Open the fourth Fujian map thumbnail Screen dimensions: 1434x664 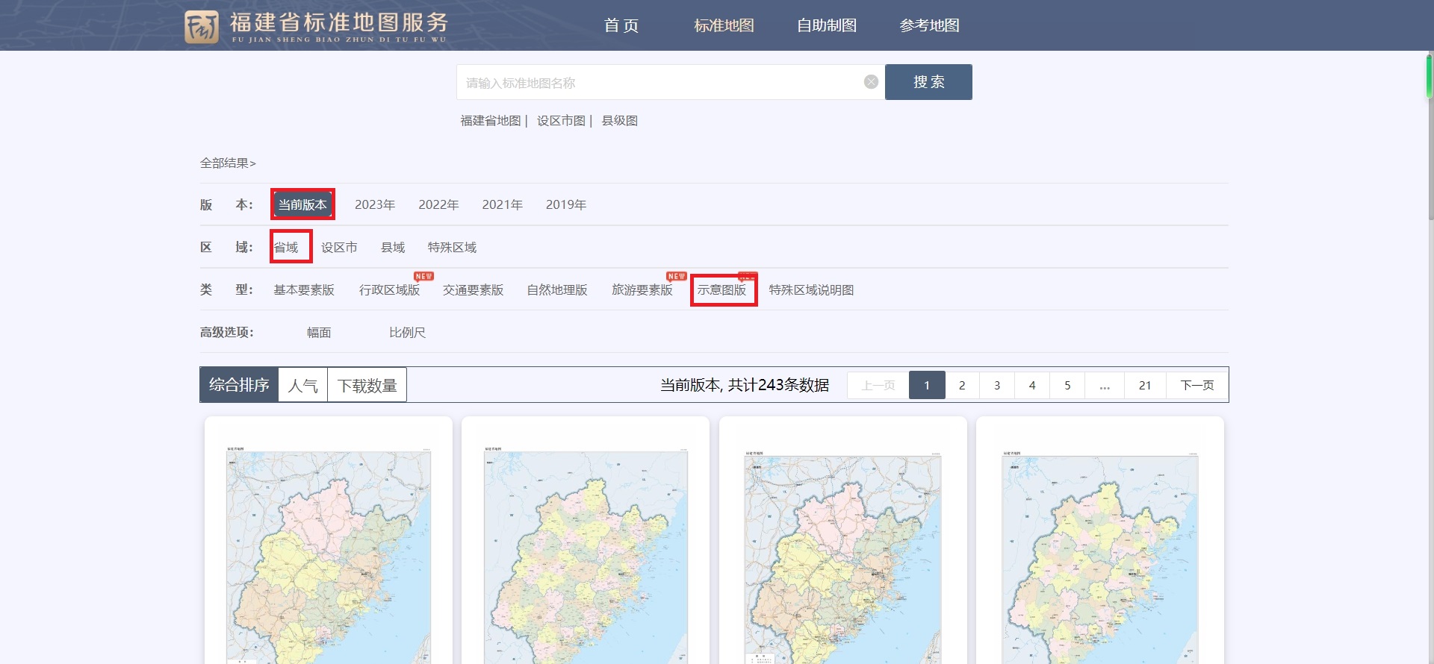tap(1100, 556)
